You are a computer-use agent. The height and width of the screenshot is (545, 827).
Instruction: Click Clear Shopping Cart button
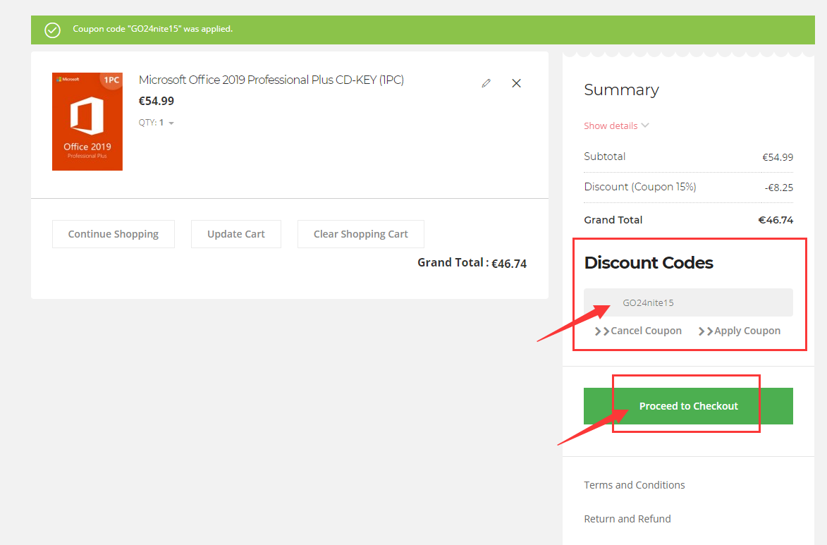(x=361, y=234)
